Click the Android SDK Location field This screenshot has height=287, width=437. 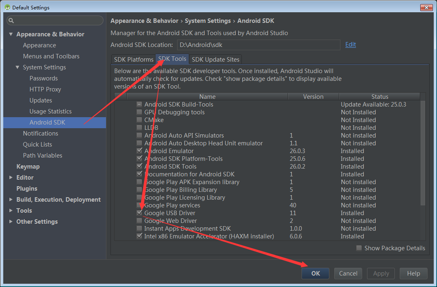[x=259, y=45]
